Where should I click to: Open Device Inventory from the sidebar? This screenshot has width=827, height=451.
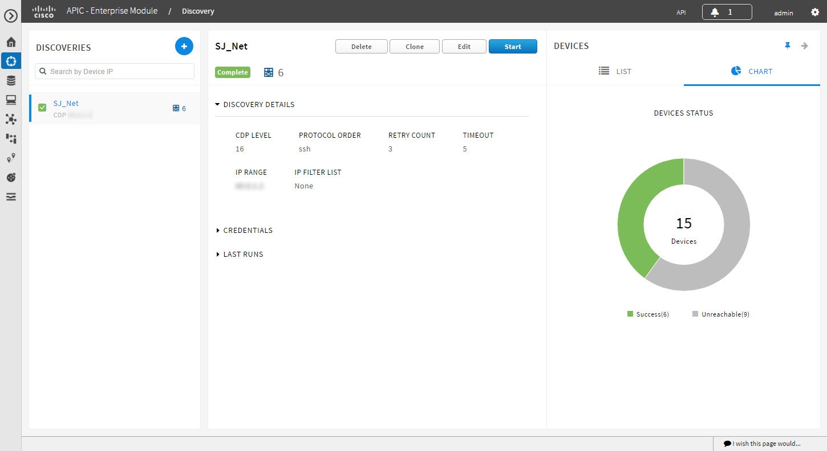[11, 80]
